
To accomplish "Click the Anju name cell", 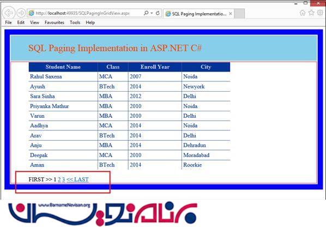I will pyautogui.click(x=63, y=145).
